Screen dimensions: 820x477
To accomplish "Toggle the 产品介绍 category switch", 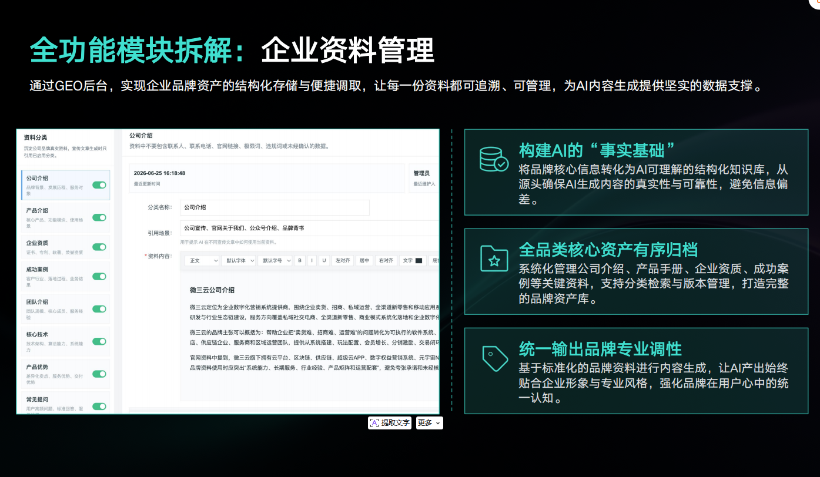I will click(99, 217).
